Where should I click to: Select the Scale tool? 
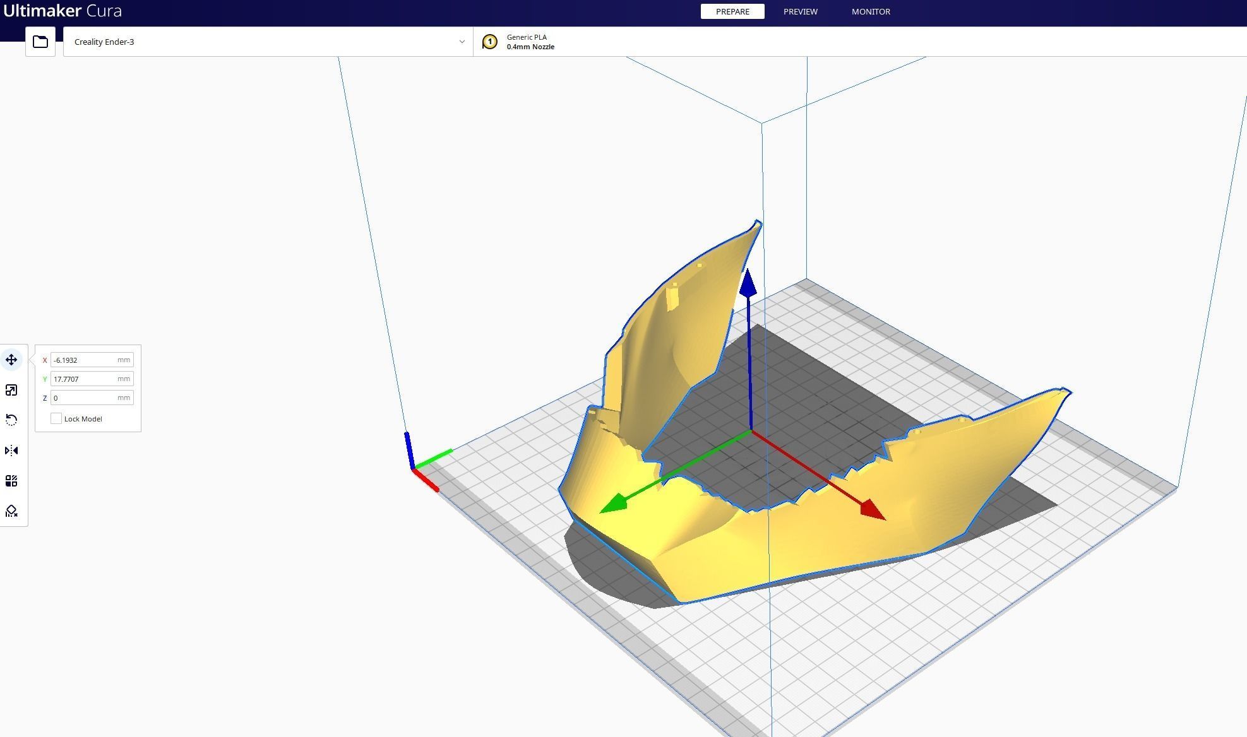11,390
